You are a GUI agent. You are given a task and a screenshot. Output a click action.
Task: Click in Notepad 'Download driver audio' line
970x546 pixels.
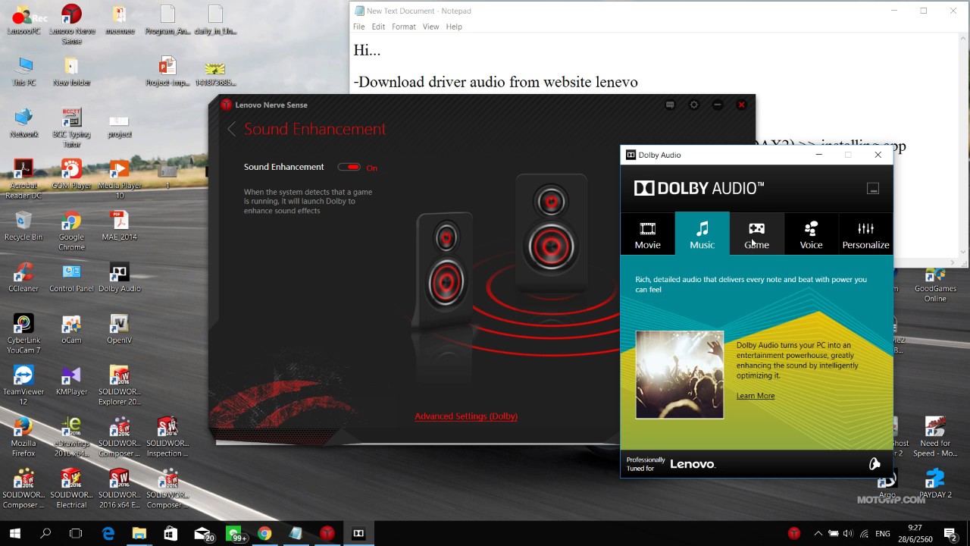(x=496, y=82)
